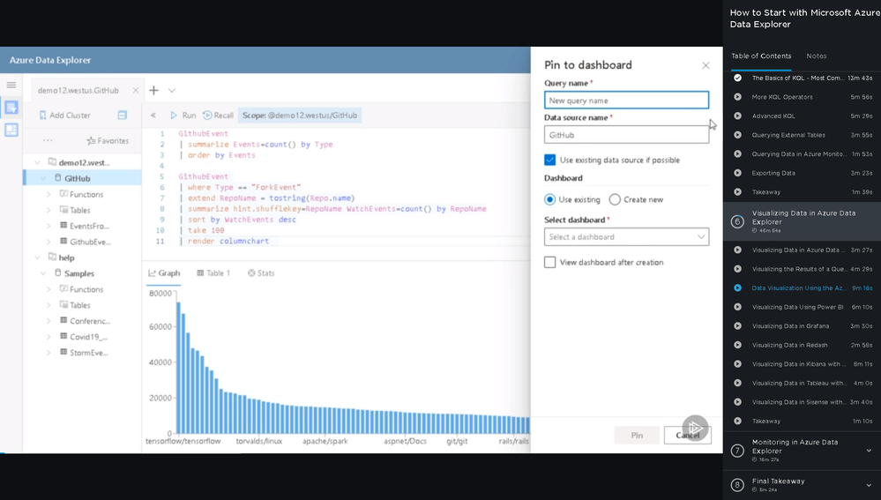Close the Pin to dashboard panel

(706, 66)
